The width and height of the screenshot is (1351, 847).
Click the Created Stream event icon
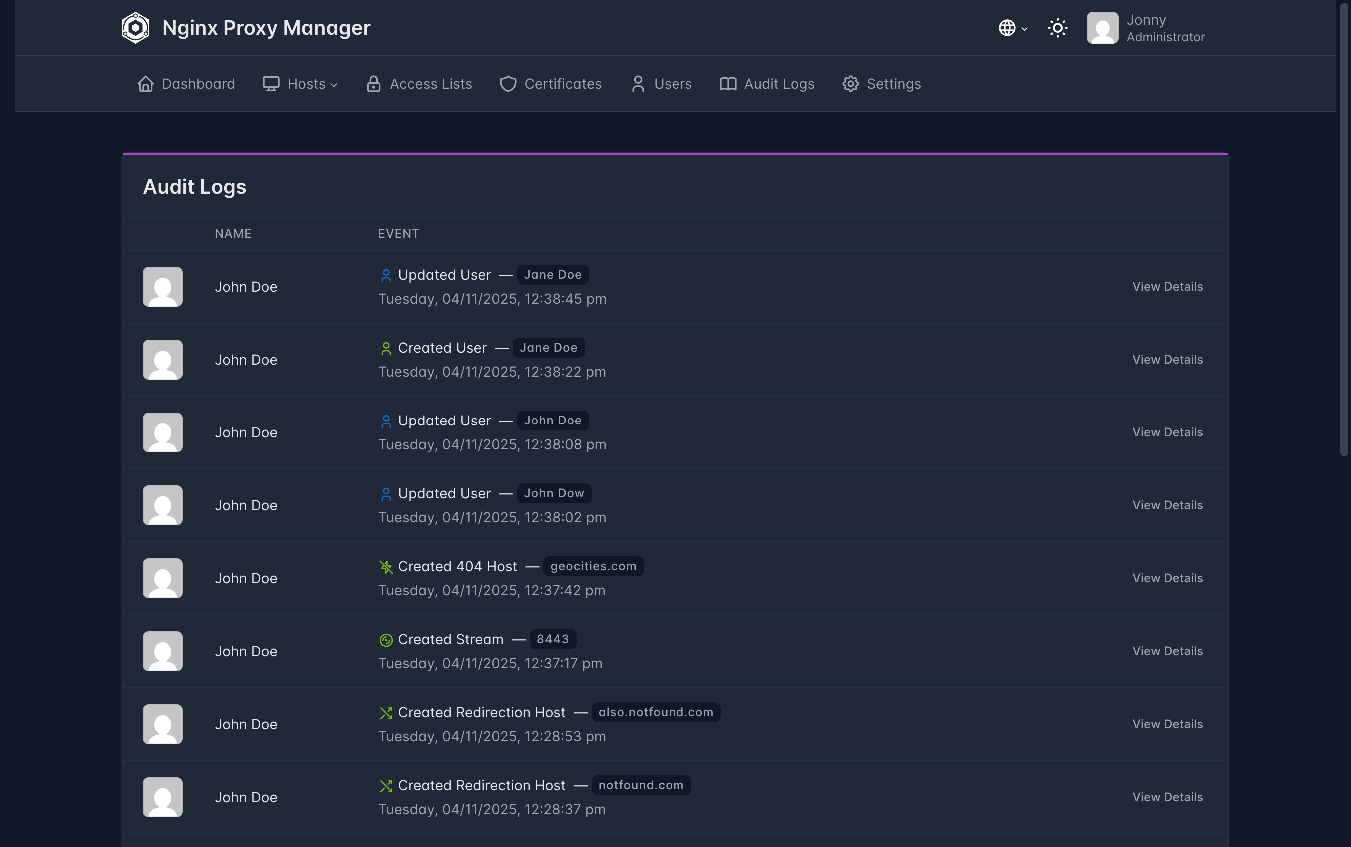pos(386,640)
